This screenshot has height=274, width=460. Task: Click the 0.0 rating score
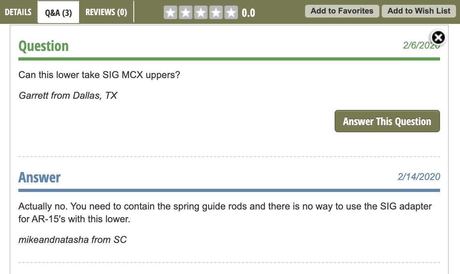(248, 13)
